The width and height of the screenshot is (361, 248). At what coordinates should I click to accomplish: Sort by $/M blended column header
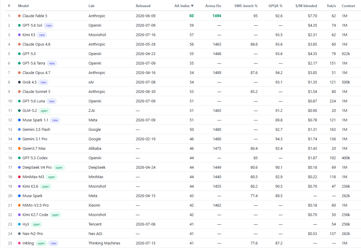[306, 6]
